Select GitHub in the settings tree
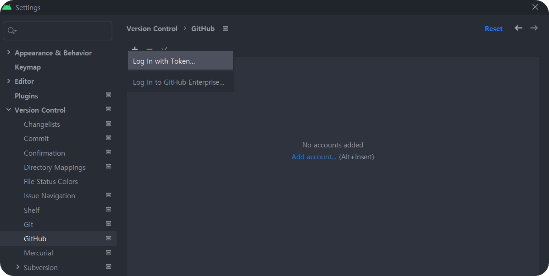This screenshot has width=549, height=276. click(35, 238)
